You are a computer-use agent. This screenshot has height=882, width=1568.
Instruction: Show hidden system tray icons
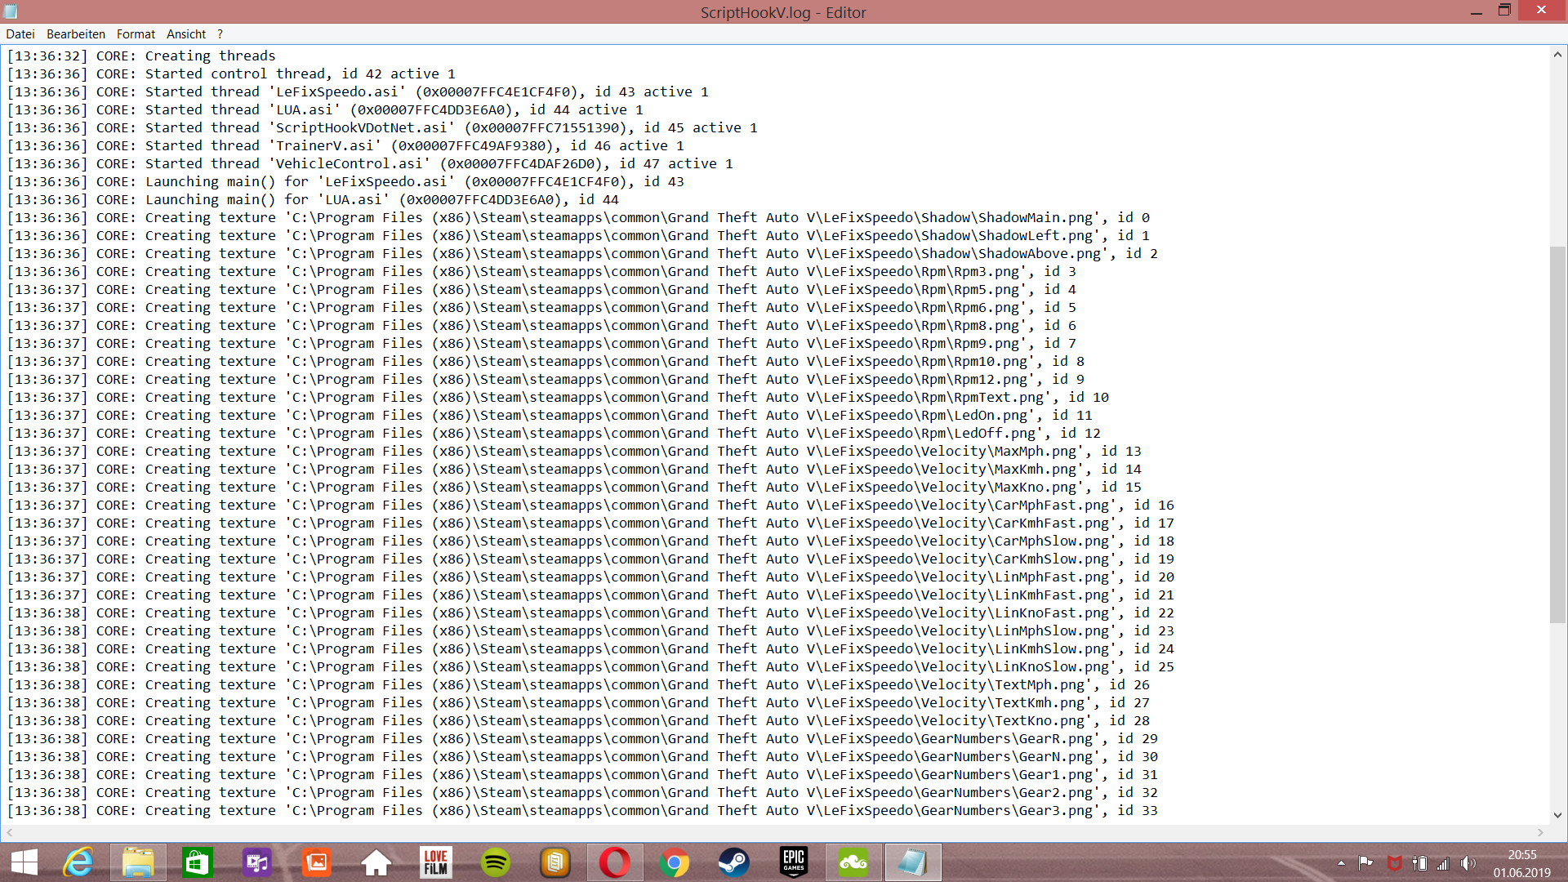coord(1341,863)
